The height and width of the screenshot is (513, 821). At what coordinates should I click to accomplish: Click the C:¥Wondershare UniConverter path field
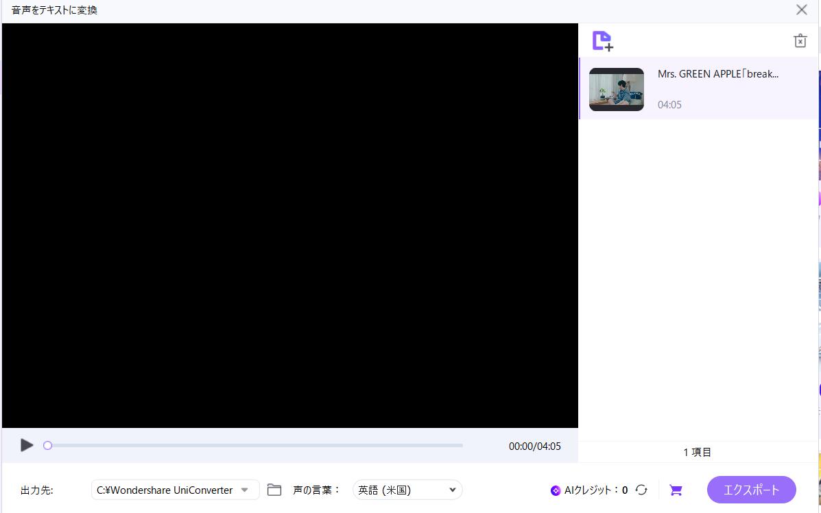165,490
